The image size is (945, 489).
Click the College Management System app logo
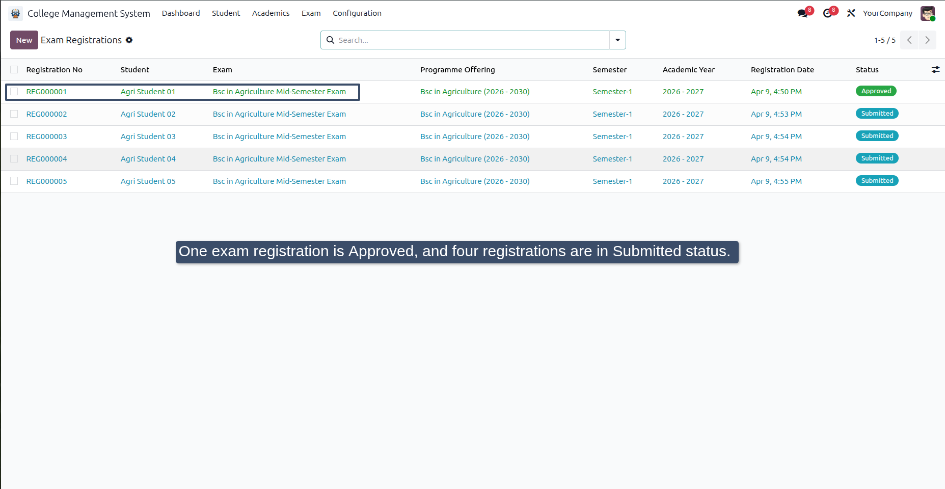[16, 13]
